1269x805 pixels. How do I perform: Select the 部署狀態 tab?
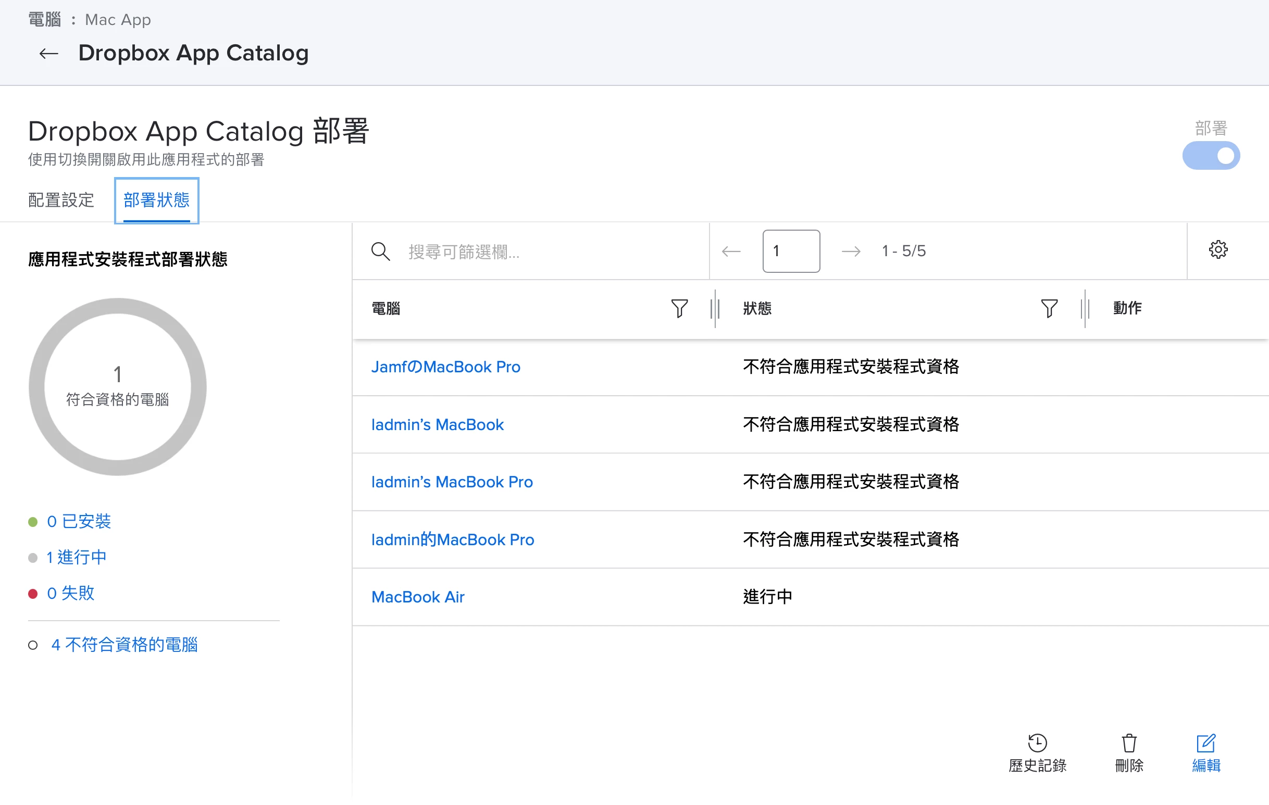156,200
